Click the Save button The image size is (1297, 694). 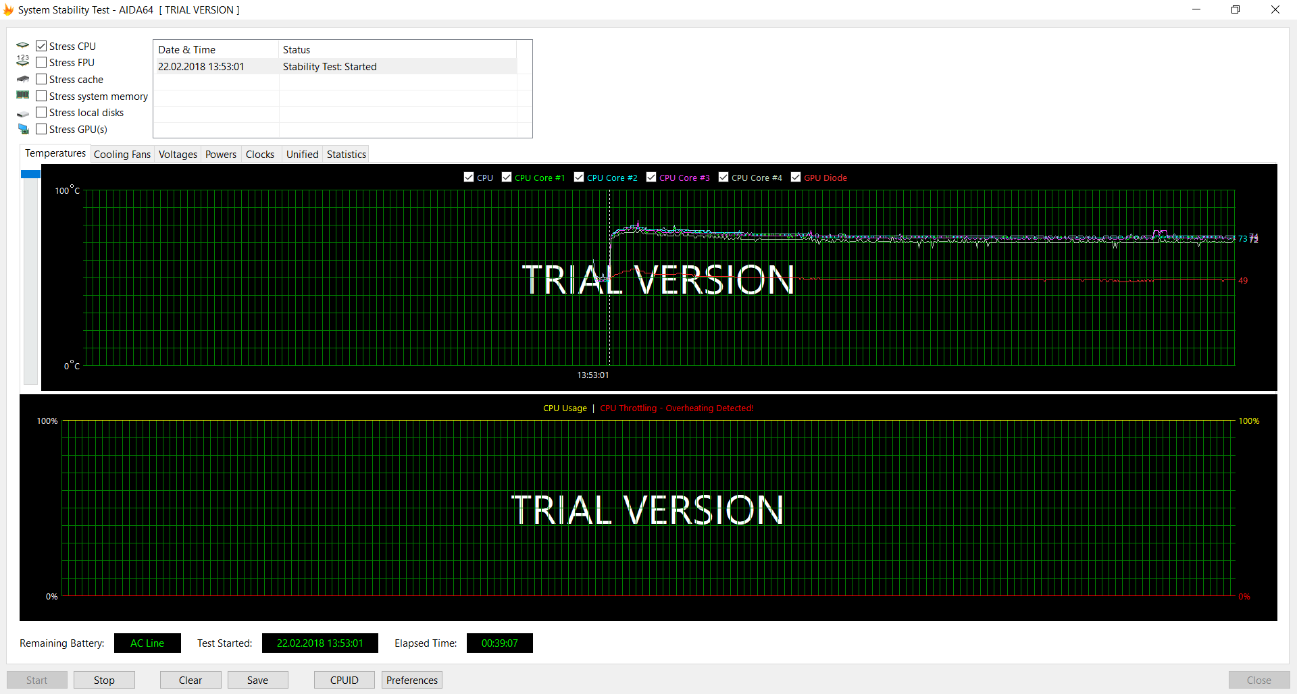pyautogui.click(x=257, y=680)
